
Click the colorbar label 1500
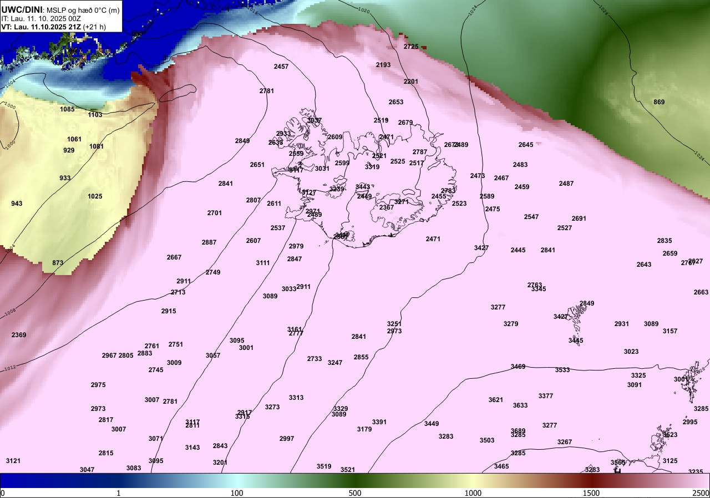[591, 493]
